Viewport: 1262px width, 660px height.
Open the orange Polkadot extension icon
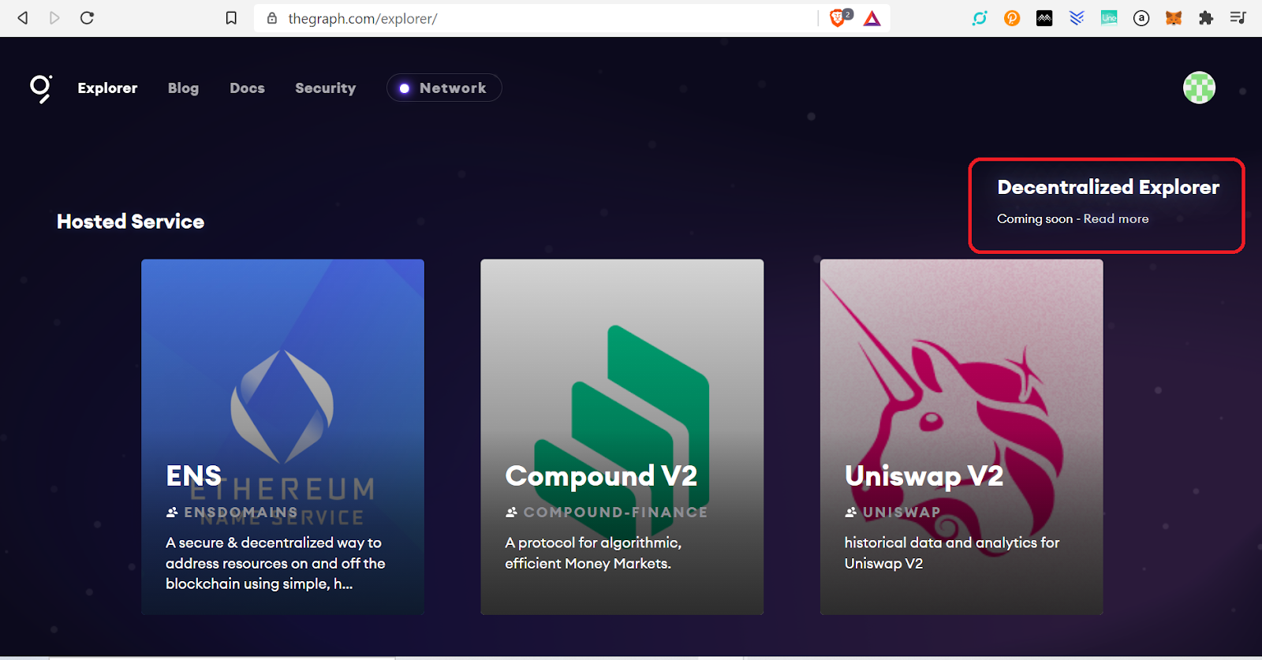1012,17
